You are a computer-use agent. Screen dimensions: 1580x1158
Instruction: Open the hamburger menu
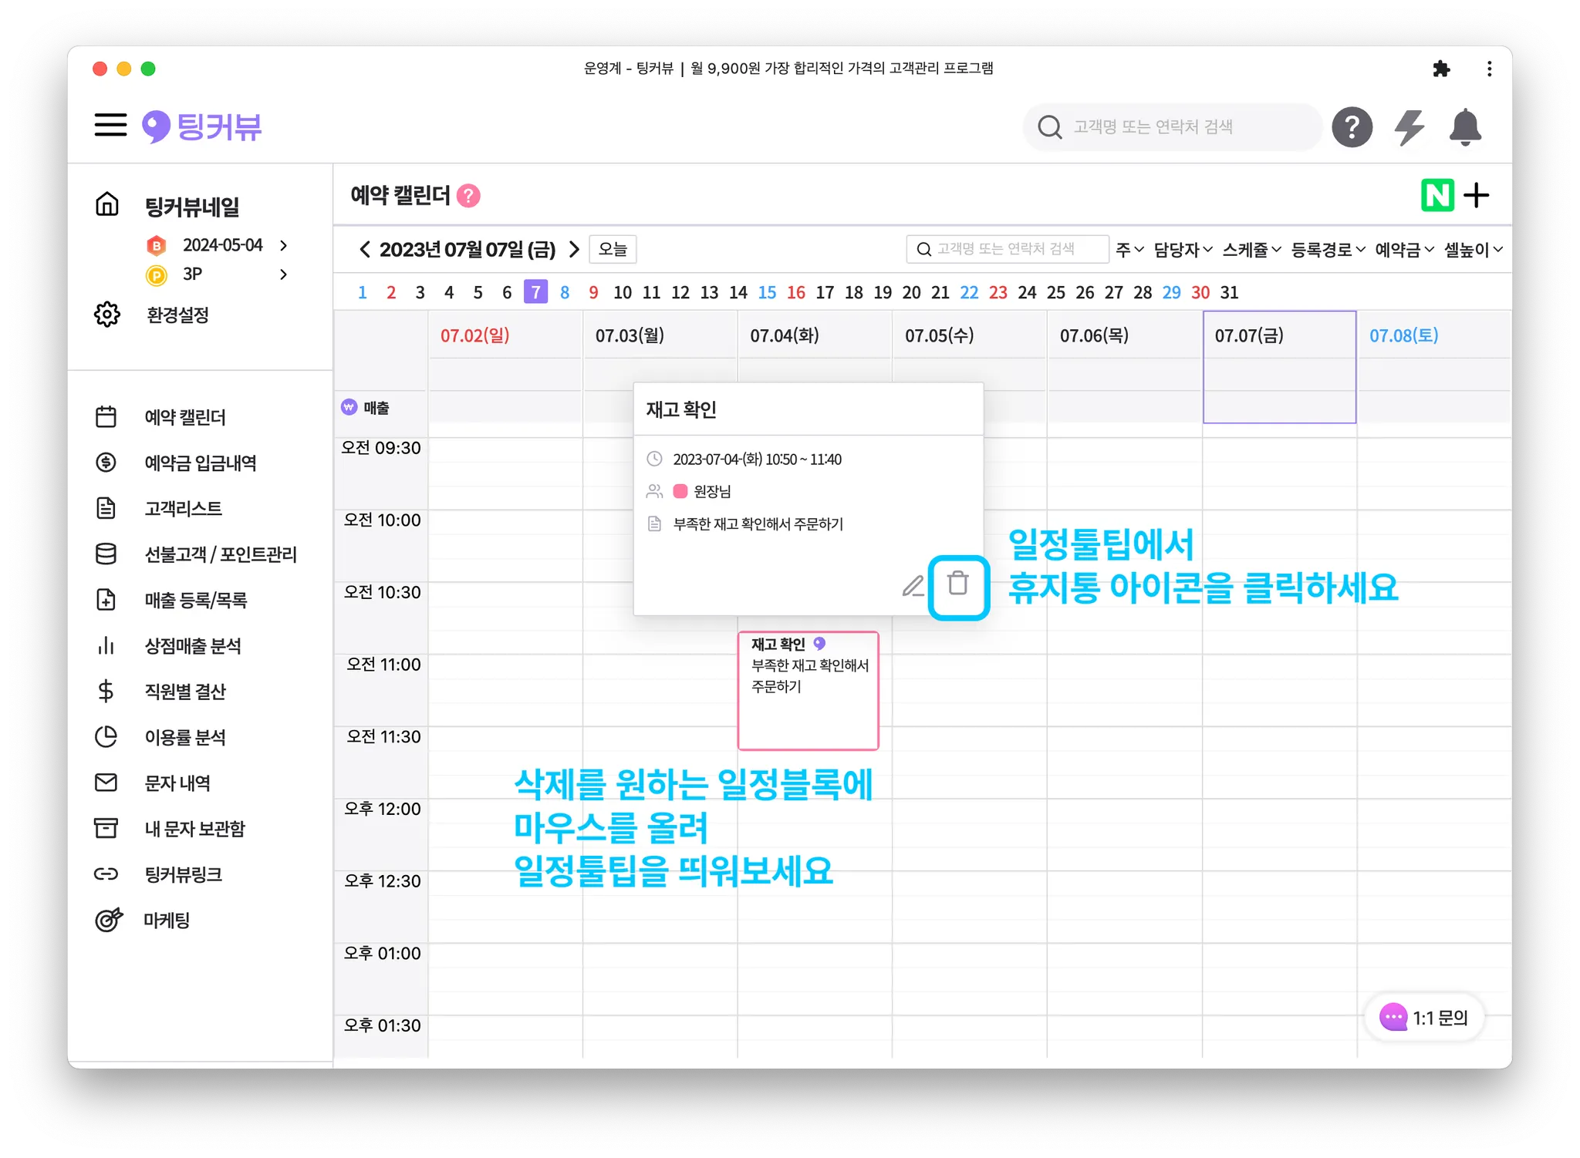click(x=110, y=126)
